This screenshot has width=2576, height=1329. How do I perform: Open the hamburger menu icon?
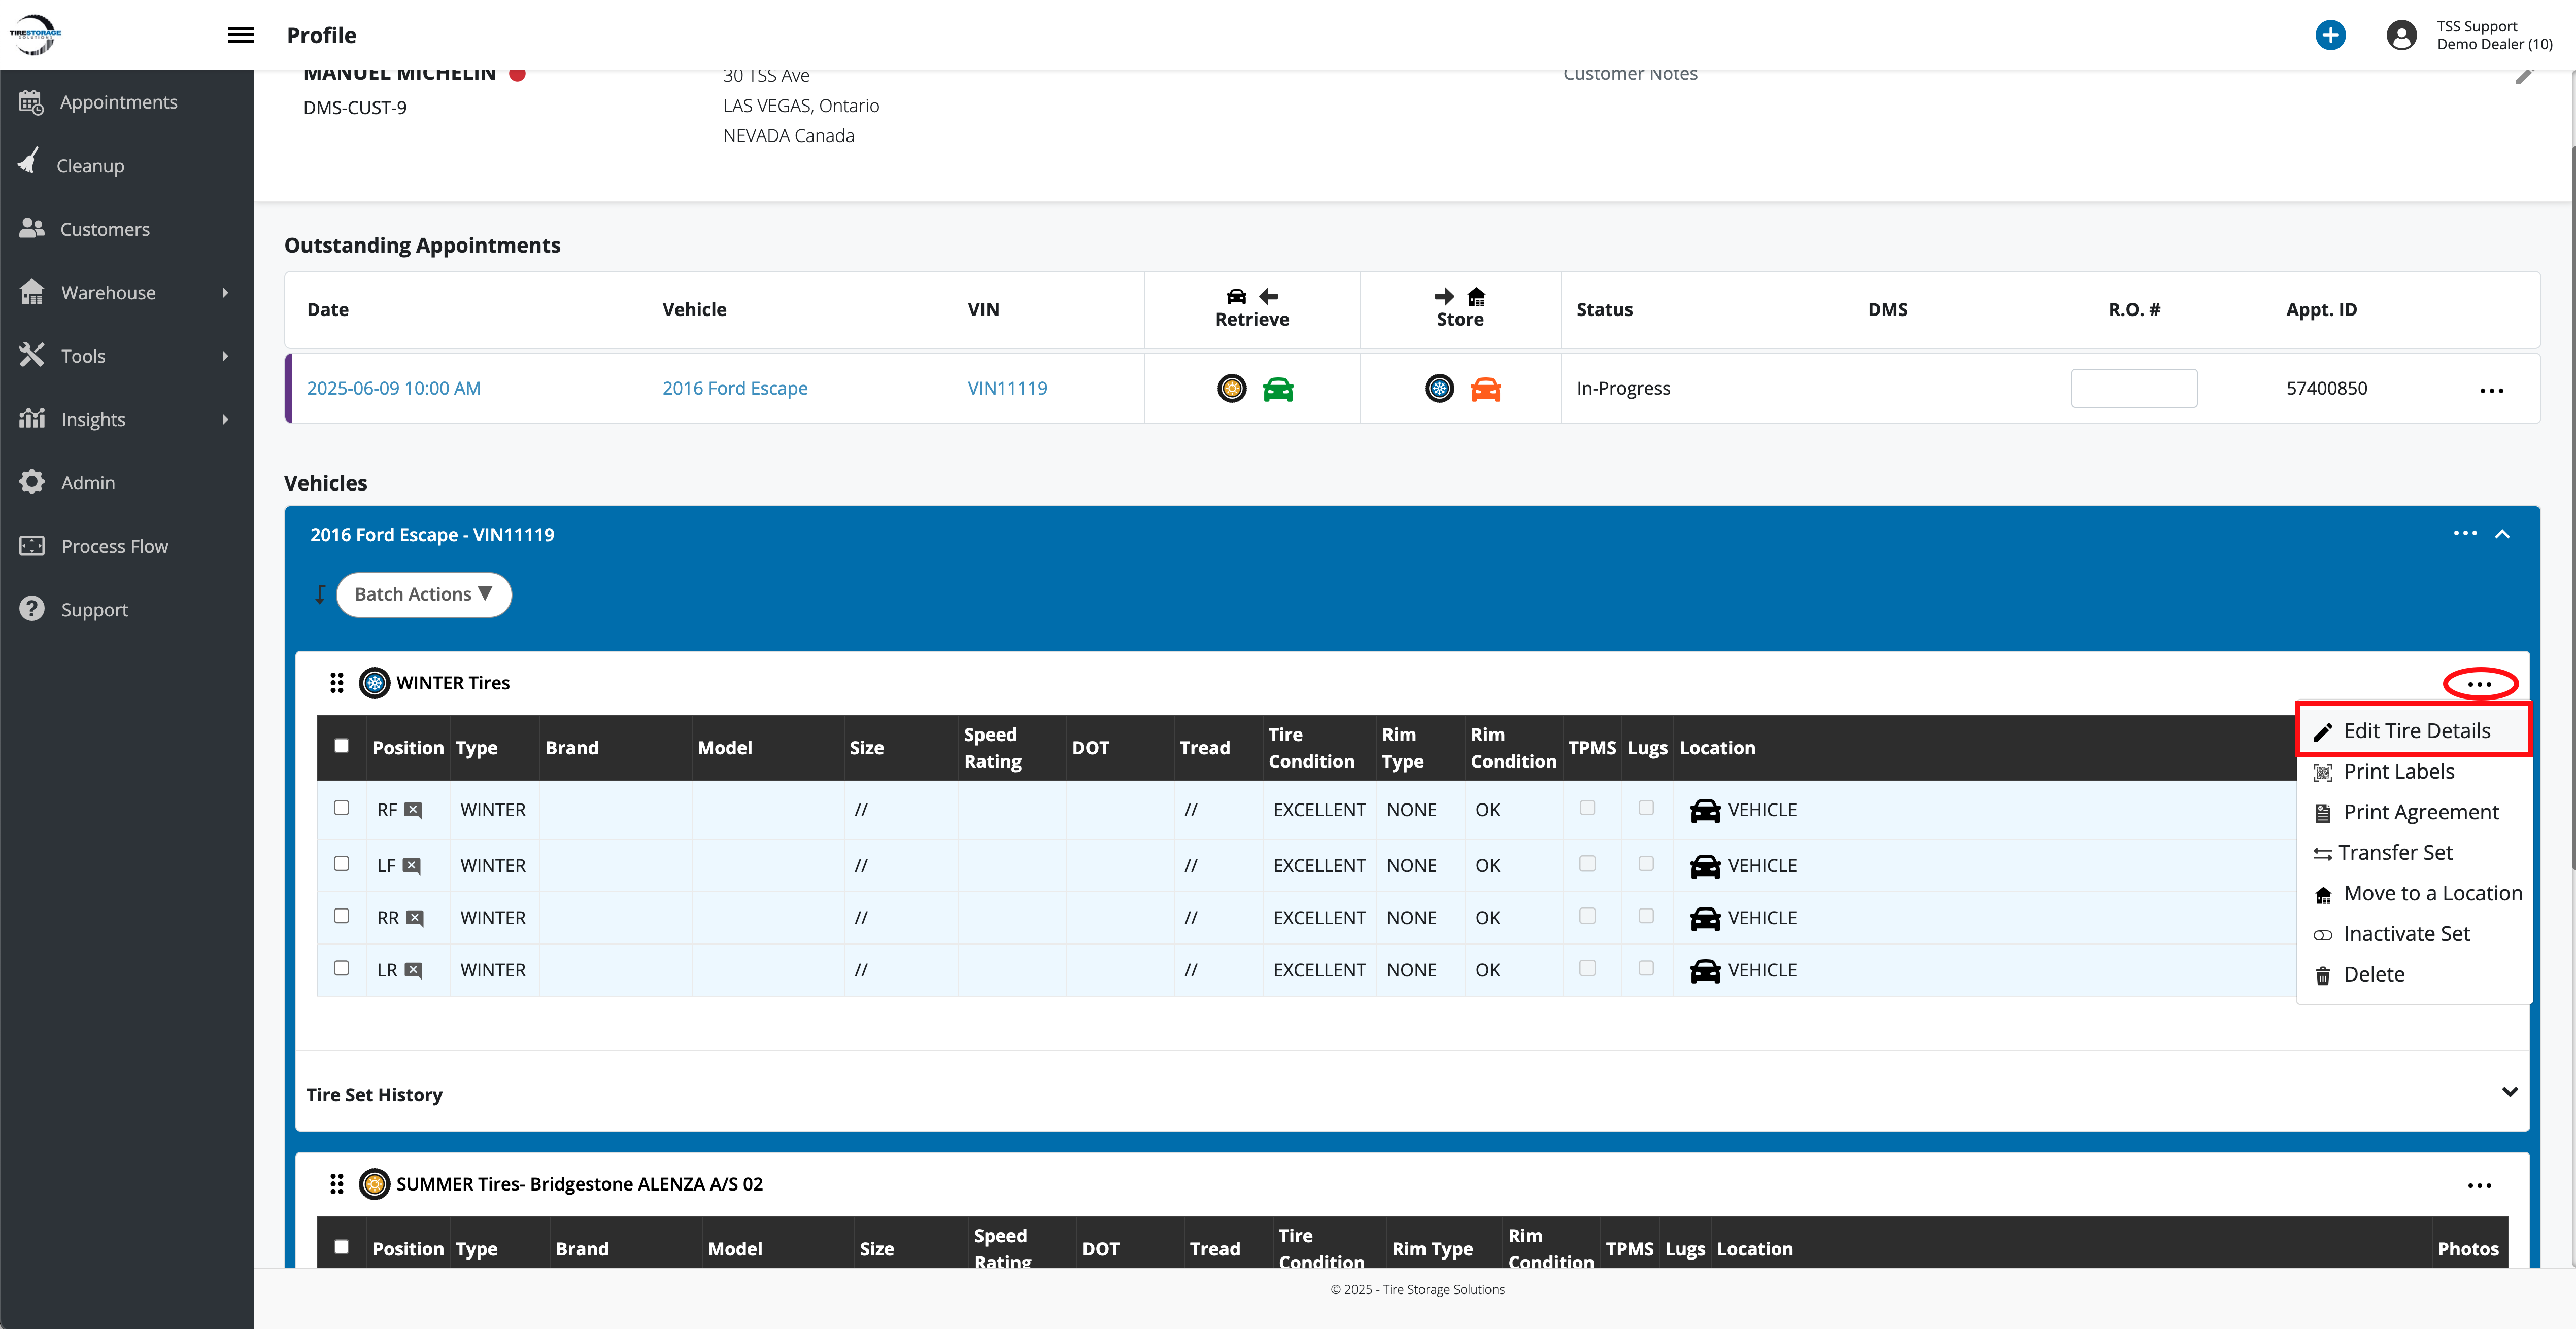point(240,35)
